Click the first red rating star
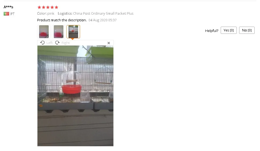This screenshot has height=151, width=260. click(x=39, y=7)
